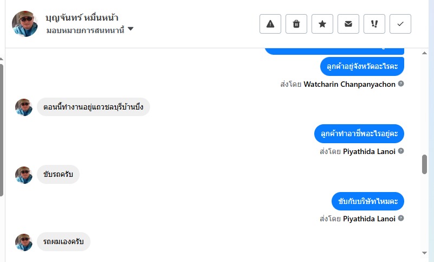Click the chat scrollbar thumb on right
Image resolution: width=434 pixels, height=262 pixels.
pos(425,164)
